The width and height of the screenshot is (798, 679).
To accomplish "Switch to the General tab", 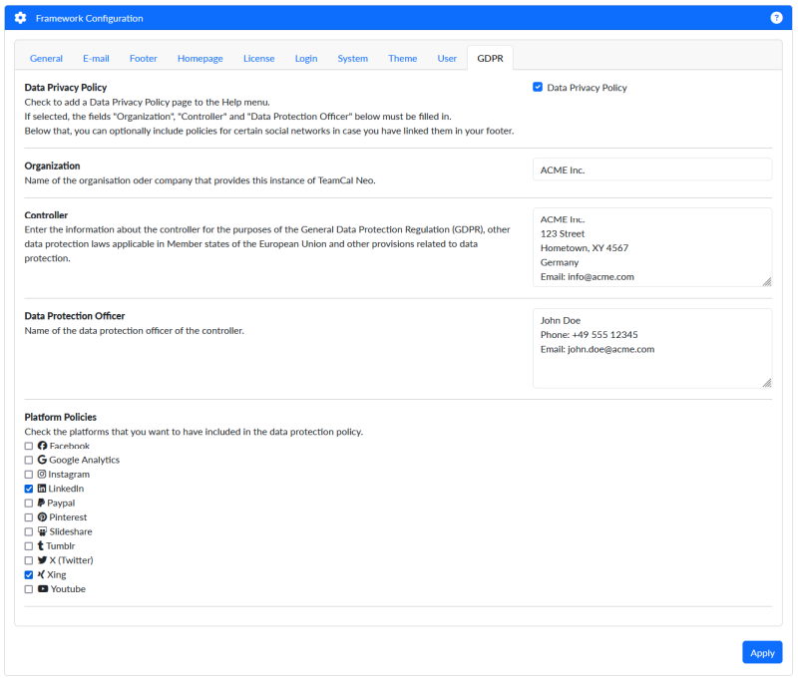I will pos(46,59).
